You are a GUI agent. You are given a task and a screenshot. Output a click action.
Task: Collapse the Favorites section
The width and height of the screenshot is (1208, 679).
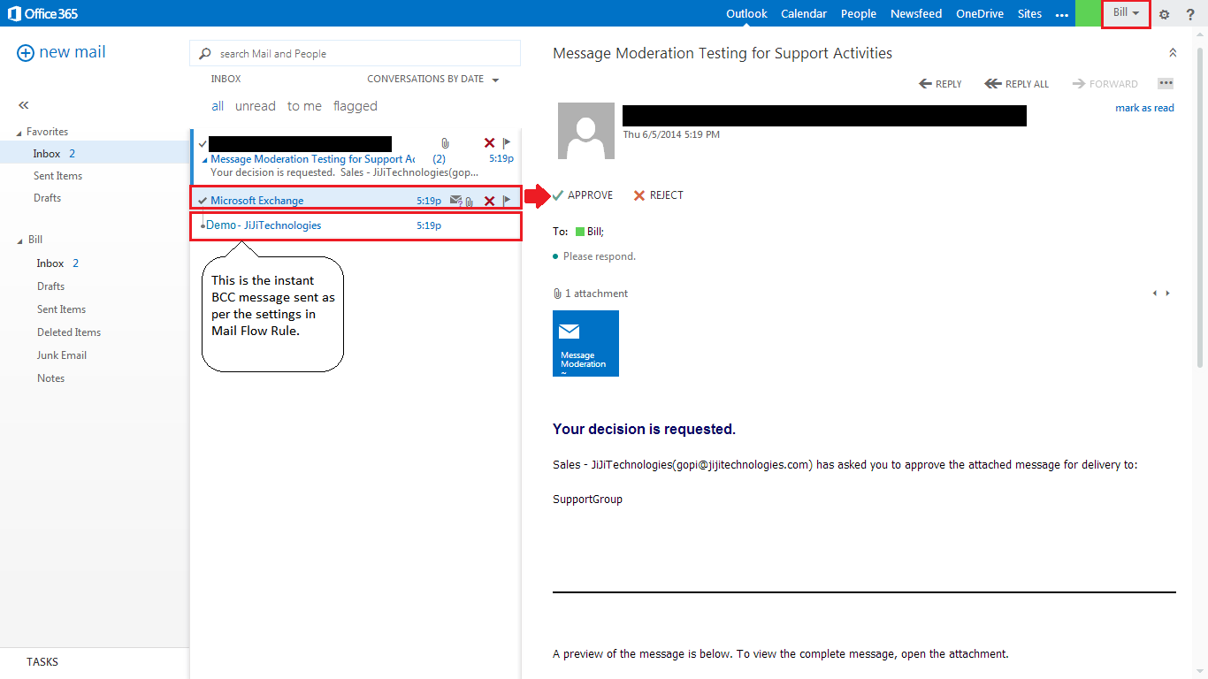(19, 131)
